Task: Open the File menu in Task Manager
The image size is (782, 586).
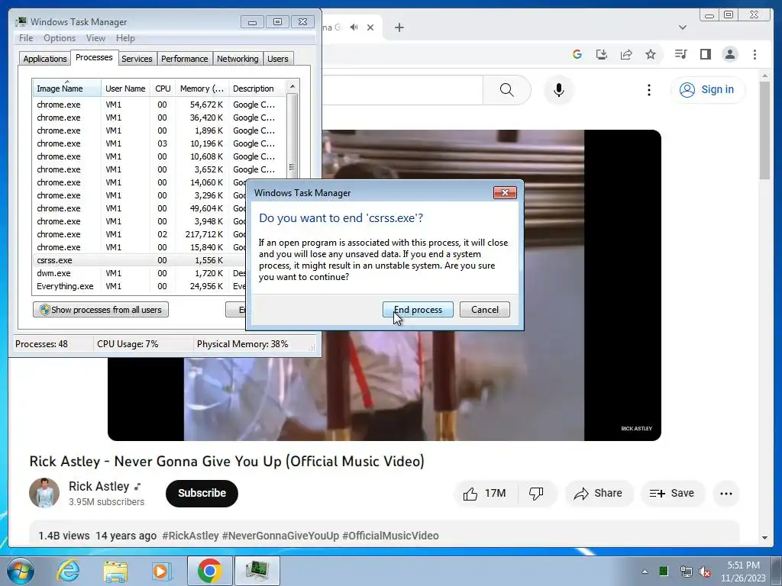Action: click(26, 38)
